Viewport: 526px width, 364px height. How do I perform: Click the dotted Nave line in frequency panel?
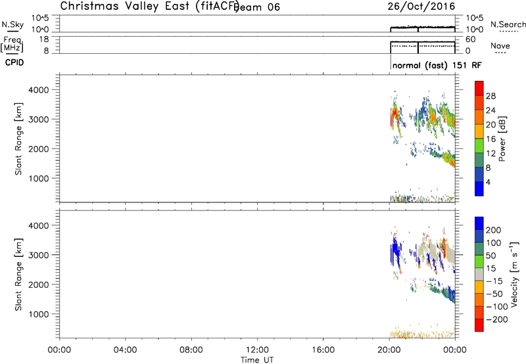(x=423, y=45)
